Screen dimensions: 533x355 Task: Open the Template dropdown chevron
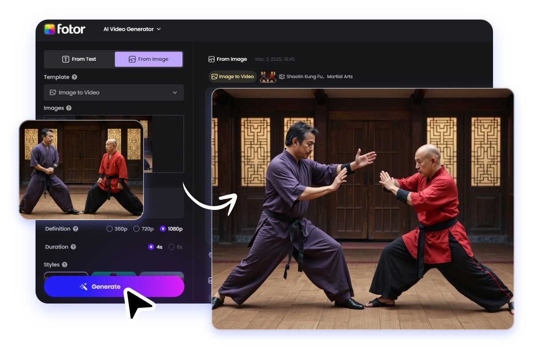(x=175, y=92)
